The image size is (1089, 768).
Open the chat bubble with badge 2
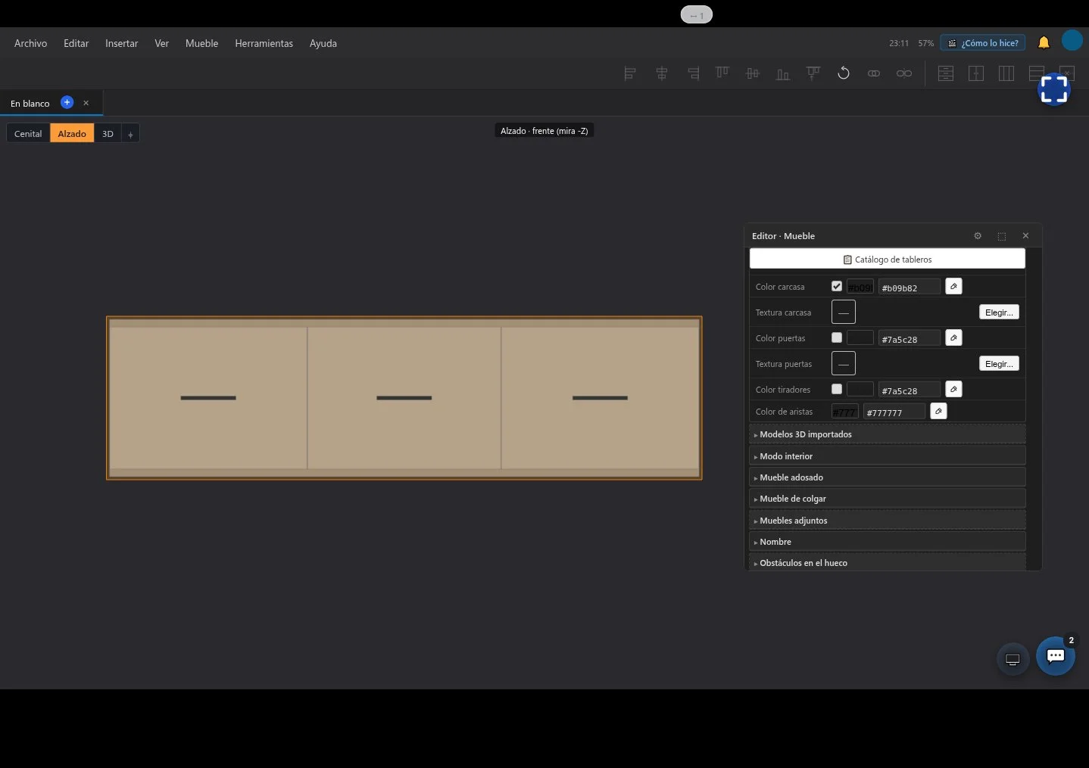point(1056,656)
